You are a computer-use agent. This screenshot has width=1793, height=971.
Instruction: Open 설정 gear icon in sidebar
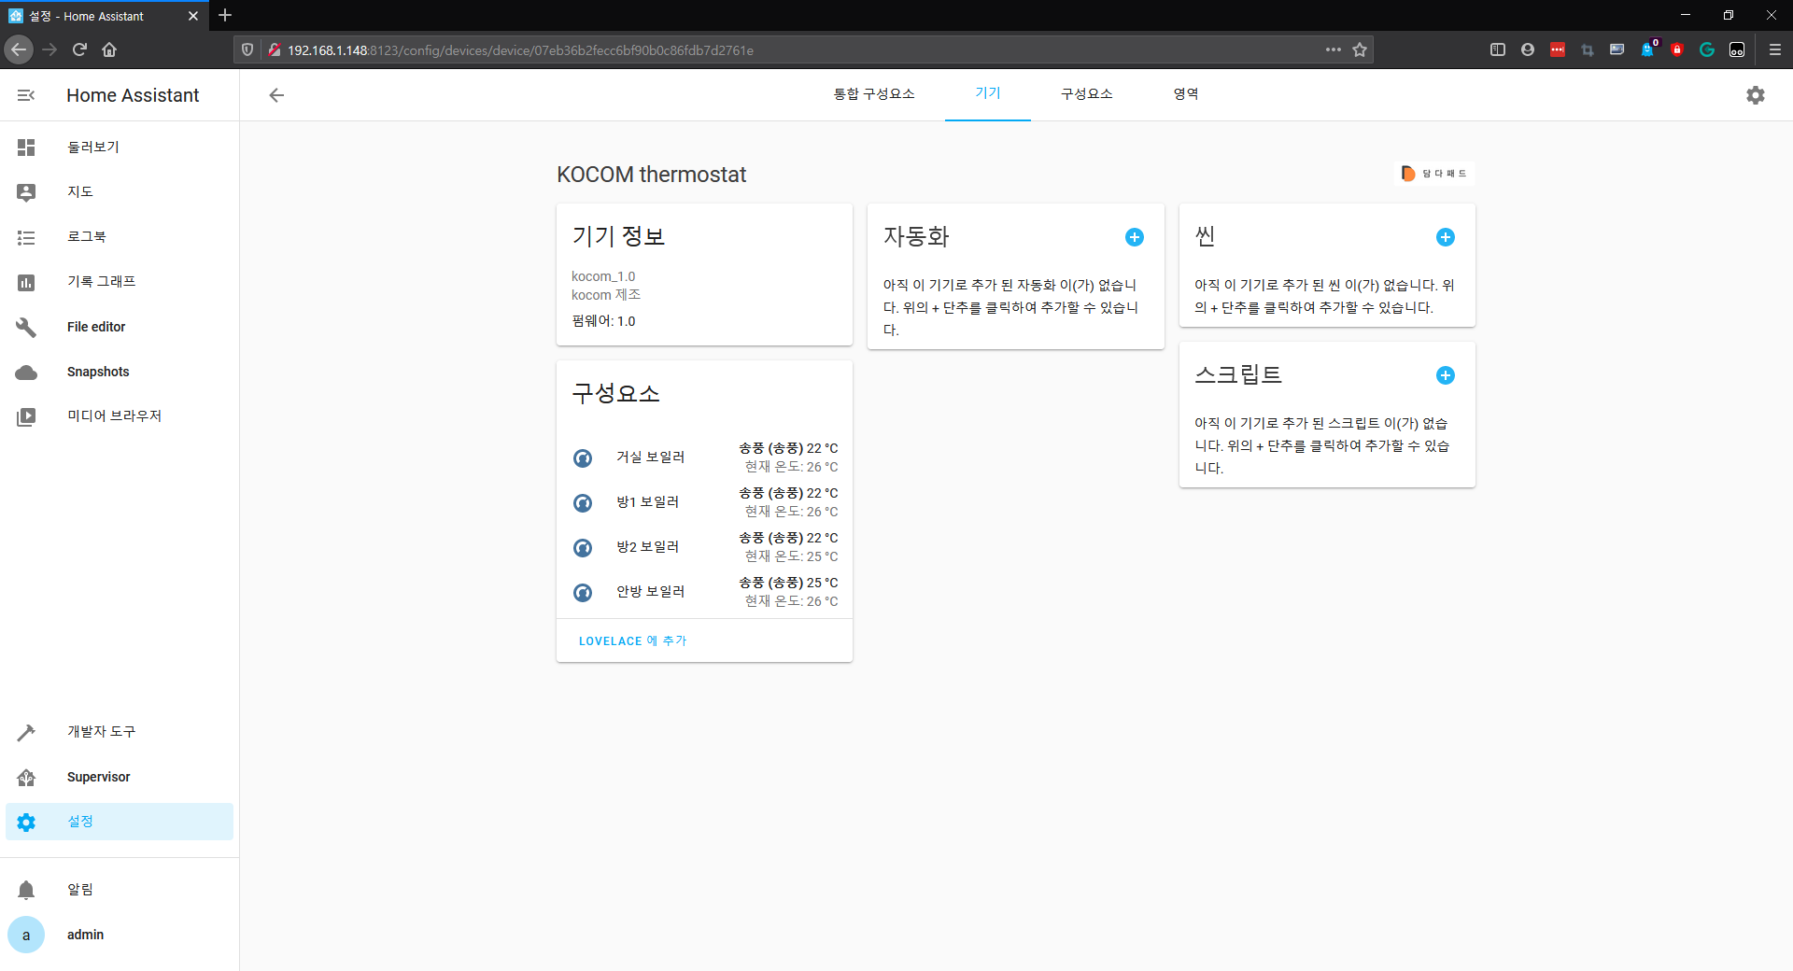click(26, 822)
